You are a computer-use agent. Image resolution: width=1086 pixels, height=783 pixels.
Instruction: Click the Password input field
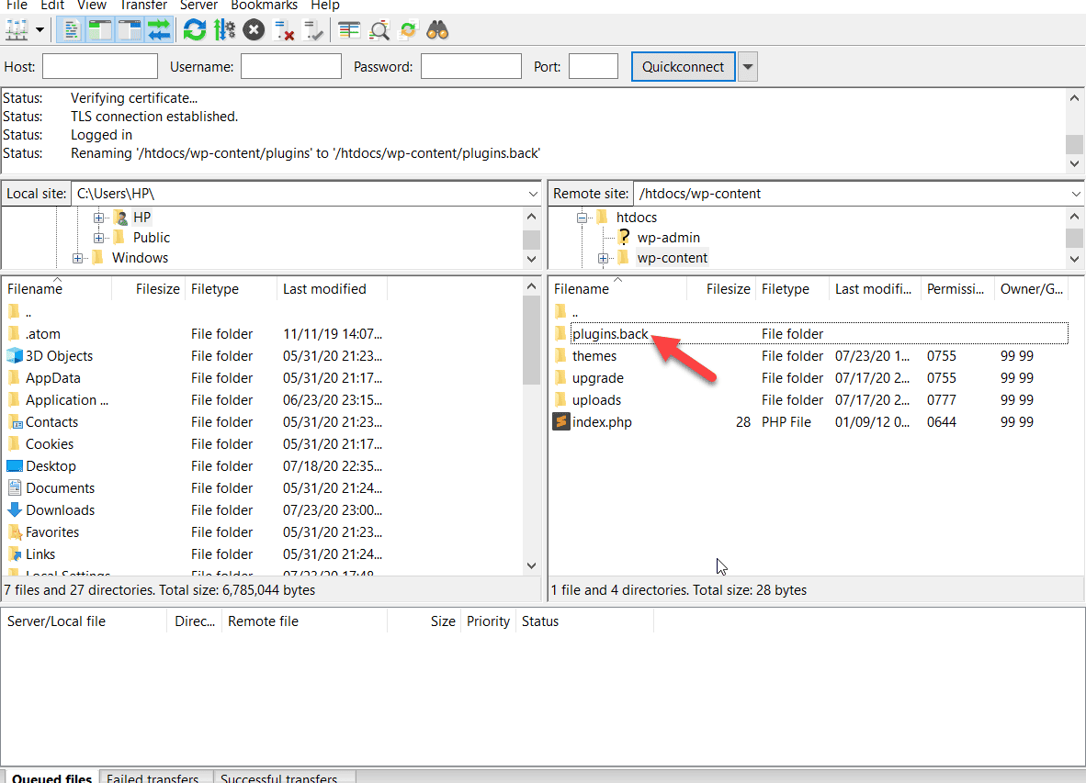coord(471,66)
